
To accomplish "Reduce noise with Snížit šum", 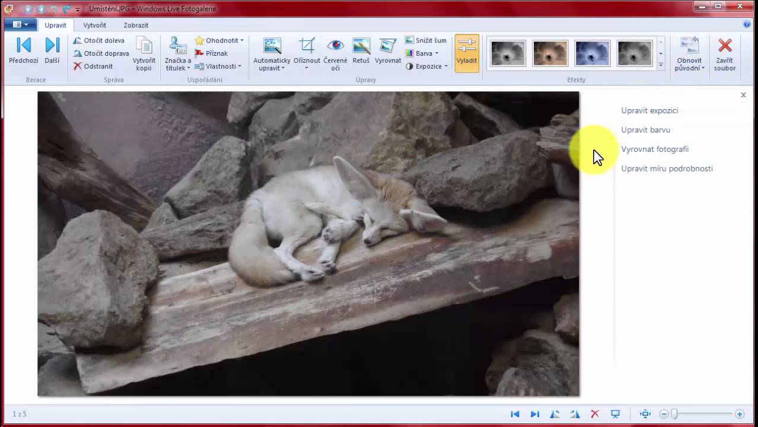I will (x=426, y=40).
